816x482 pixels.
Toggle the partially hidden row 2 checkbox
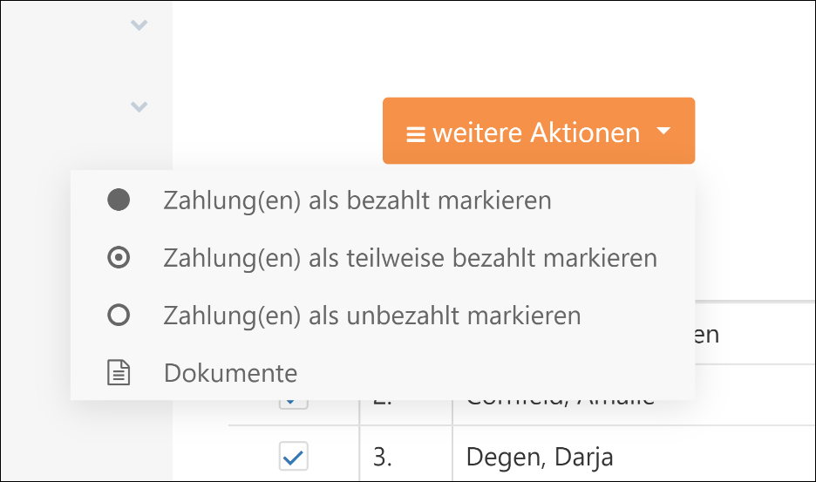[x=294, y=404]
